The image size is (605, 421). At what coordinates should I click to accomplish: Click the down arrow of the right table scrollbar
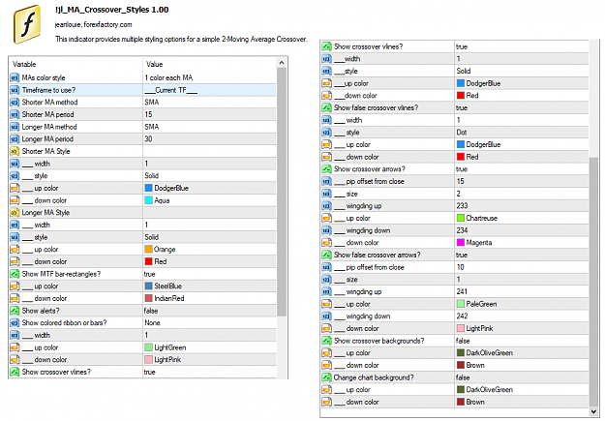pos(594,411)
